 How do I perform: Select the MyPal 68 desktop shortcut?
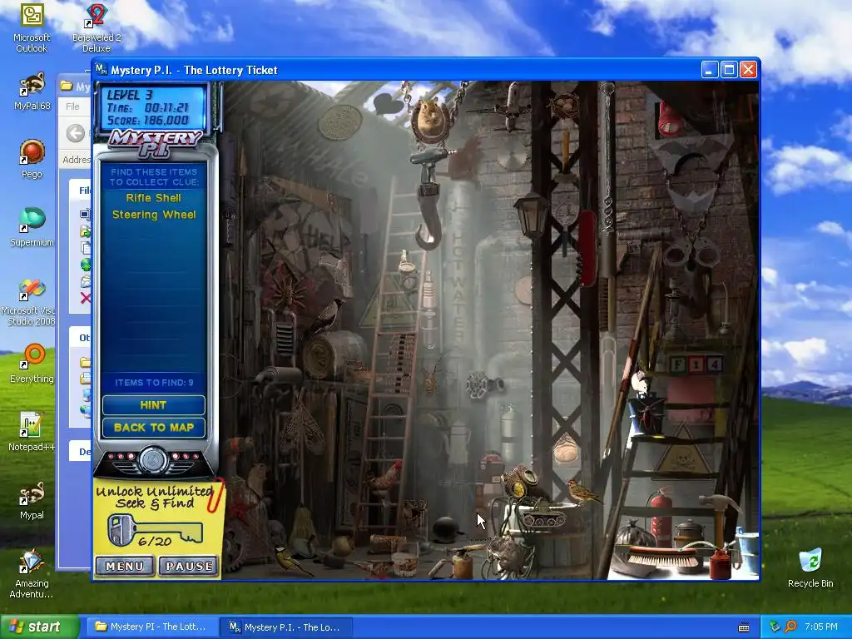coord(32,92)
